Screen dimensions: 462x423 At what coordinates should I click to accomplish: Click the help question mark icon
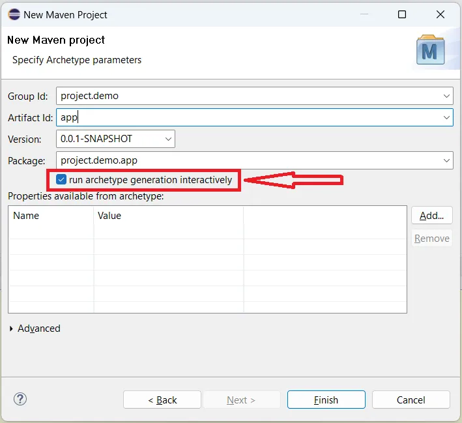point(20,399)
